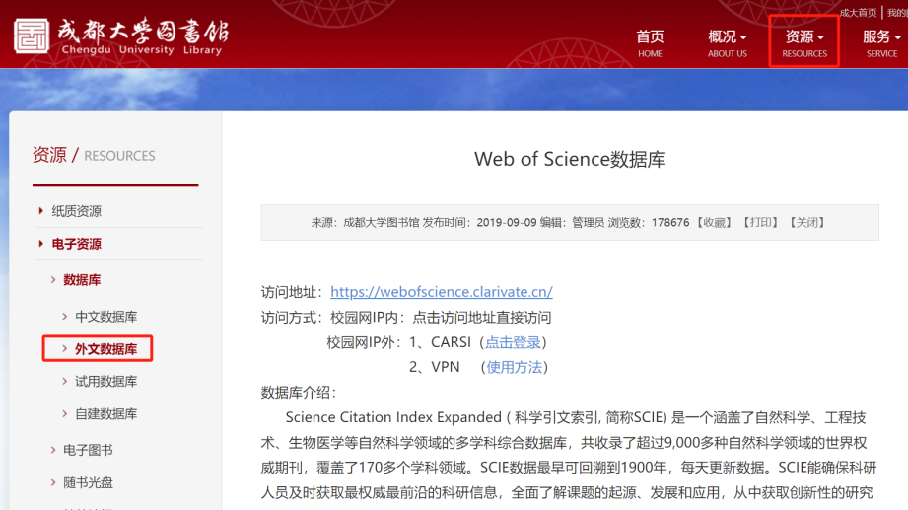Image resolution: width=908 pixels, height=510 pixels.
Task: Click the 数据库介绍: label
Action: coord(299,393)
